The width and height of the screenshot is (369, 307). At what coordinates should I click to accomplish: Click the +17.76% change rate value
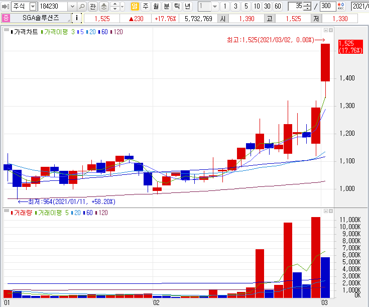pyautogui.click(x=165, y=19)
